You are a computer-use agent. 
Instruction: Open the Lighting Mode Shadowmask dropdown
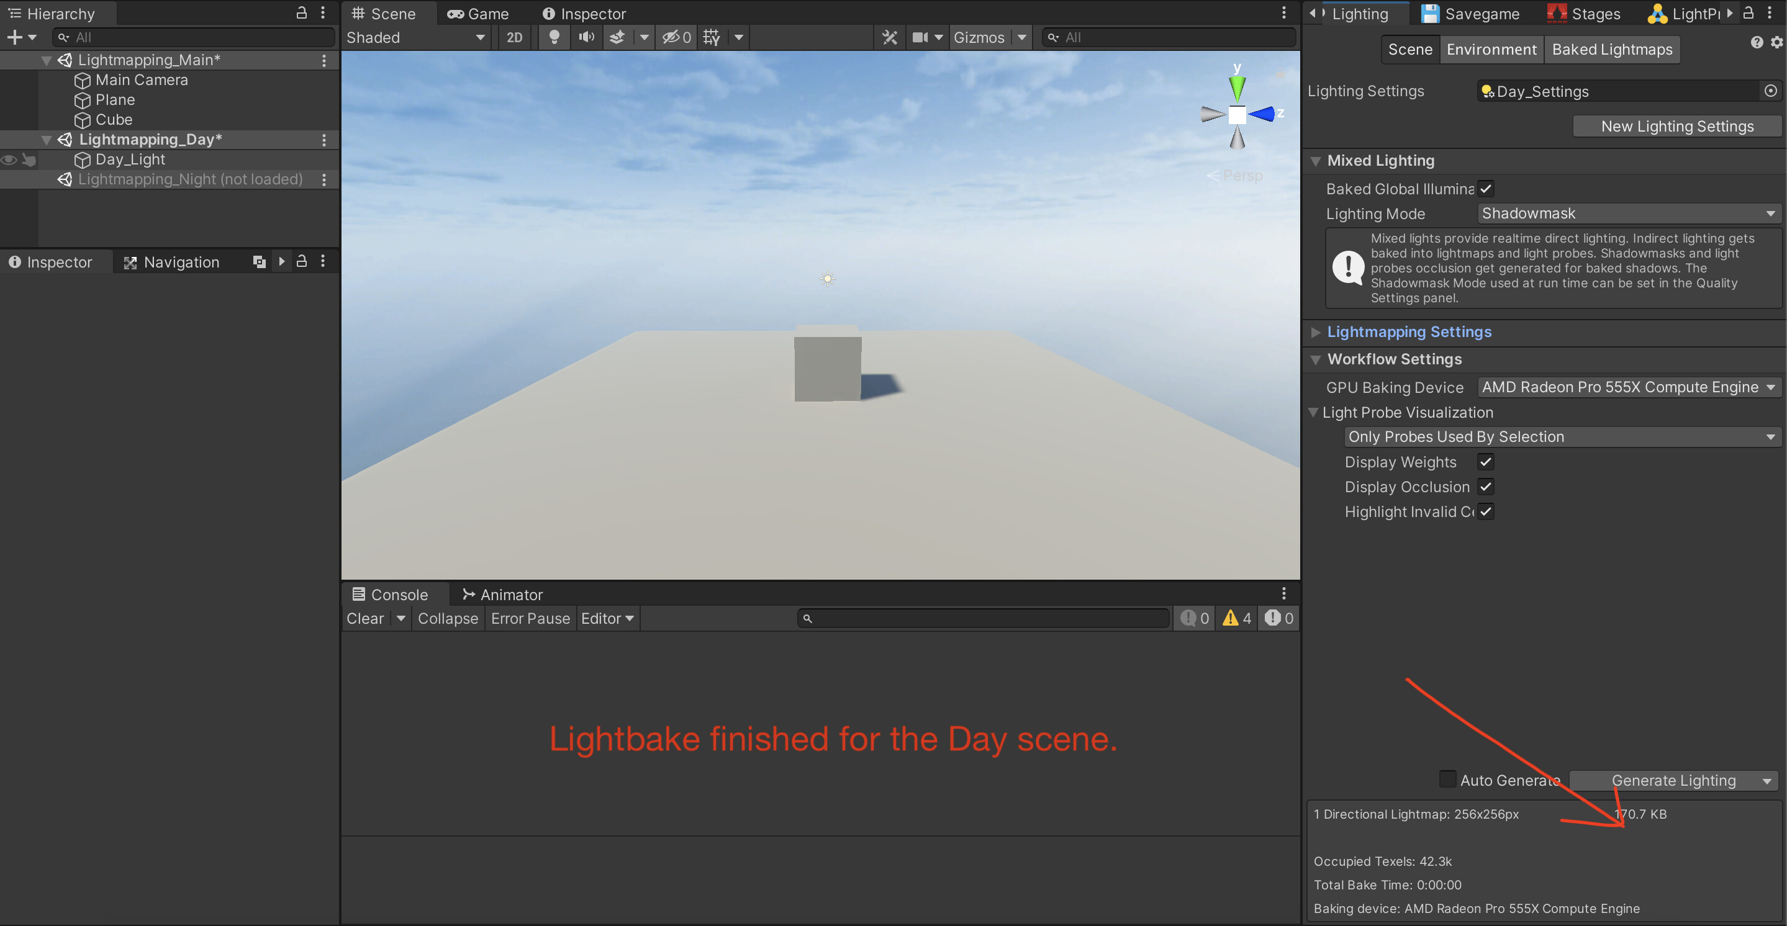[x=1628, y=213]
